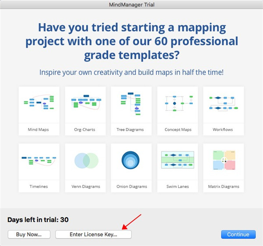Click the blue Continue button
The image size is (263, 246).
pyautogui.click(x=238, y=235)
